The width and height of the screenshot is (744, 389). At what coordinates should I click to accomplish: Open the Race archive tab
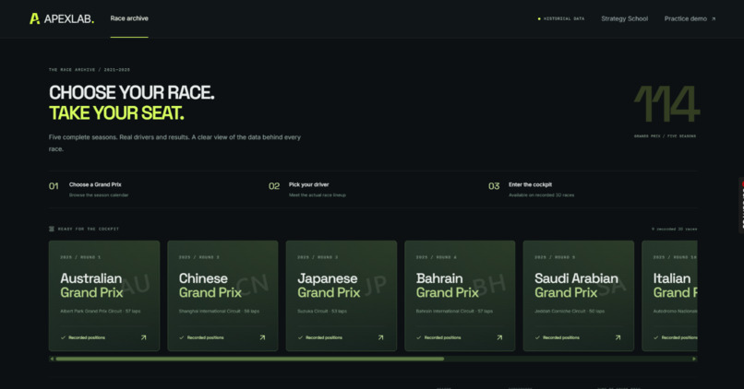point(129,18)
